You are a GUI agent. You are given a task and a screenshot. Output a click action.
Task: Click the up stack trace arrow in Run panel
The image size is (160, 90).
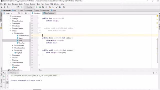click(7, 76)
